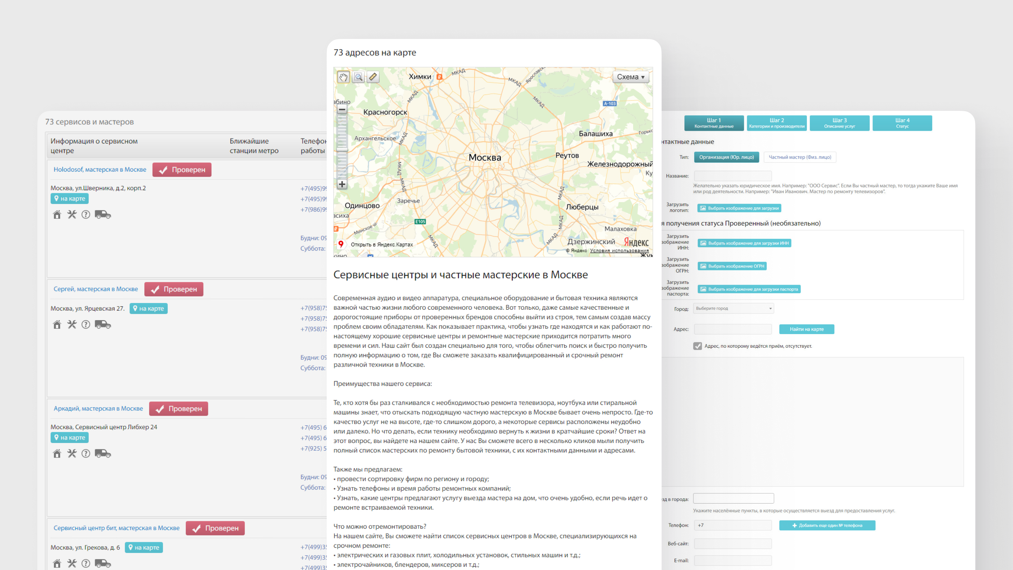Click Выбрать изображение для загрузки ИНН button

pos(744,243)
